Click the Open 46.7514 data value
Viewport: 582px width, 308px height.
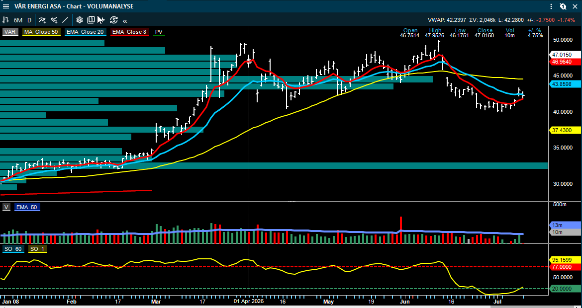tap(410, 36)
